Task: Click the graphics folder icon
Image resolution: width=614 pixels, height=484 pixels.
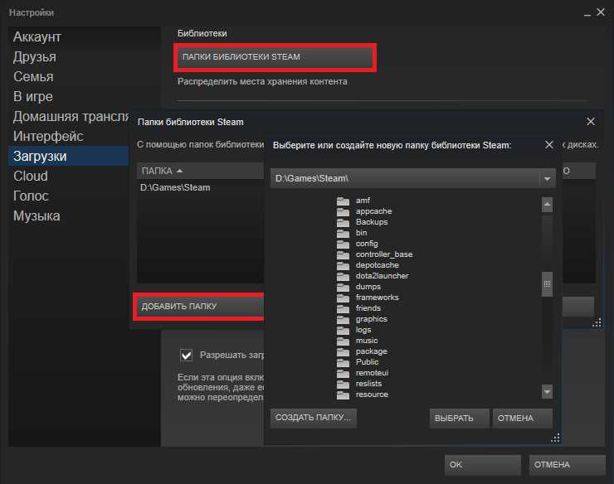Action: 343,319
